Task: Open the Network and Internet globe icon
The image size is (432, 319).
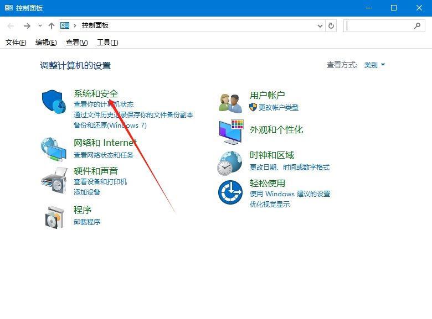Action: coord(54,148)
